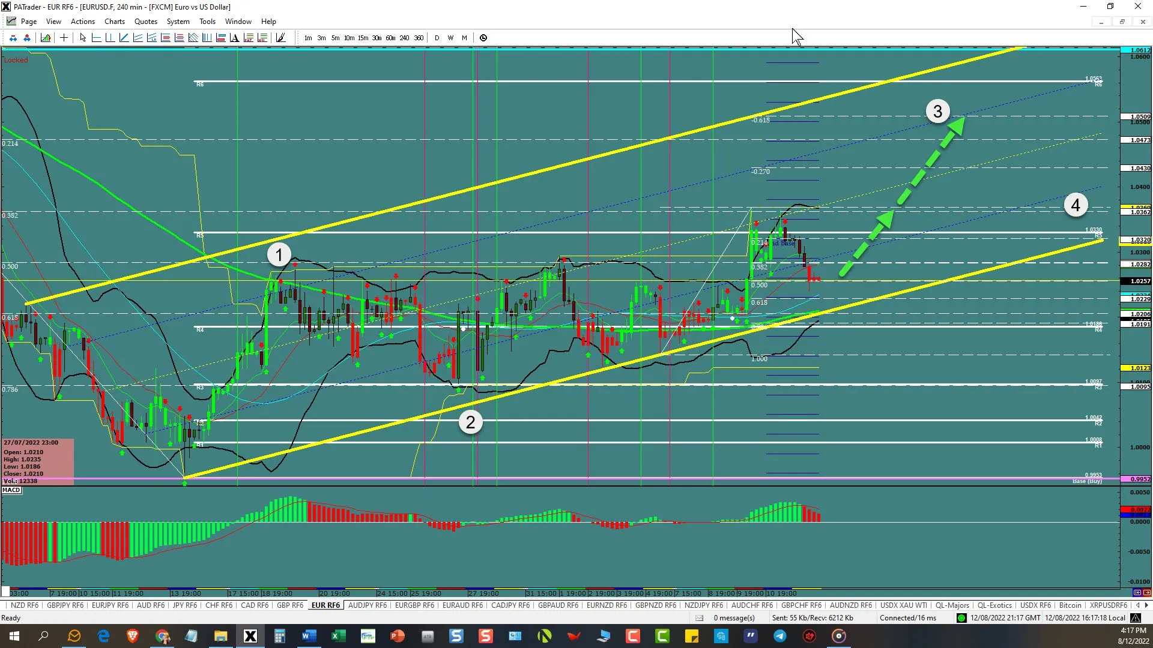Image resolution: width=1153 pixels, height=648 pixels.
Task: Switch chart to 60m timeframe
Action: (x=390, y=38)
